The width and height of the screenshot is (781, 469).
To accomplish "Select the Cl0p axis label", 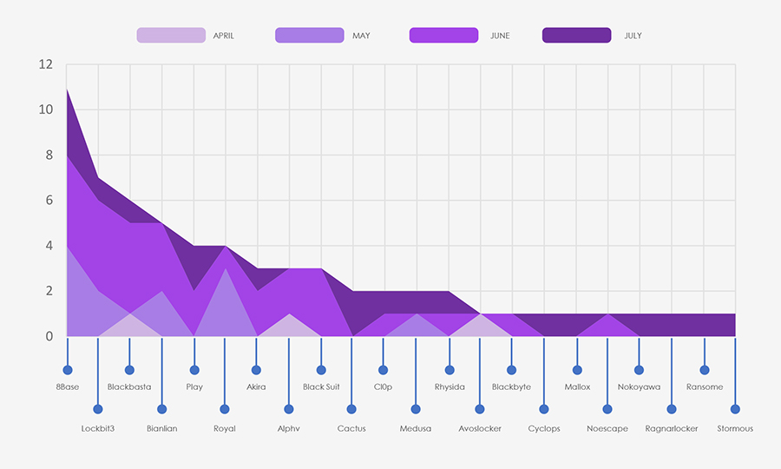I will click(x=383, y=387).
